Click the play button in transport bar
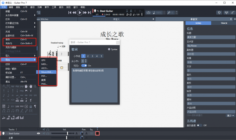This screenshot has width=236, height=140. click(x=80, y=13)
